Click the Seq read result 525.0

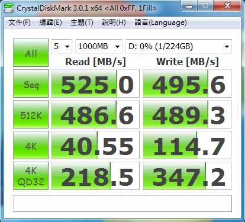(x=95, y=83)
